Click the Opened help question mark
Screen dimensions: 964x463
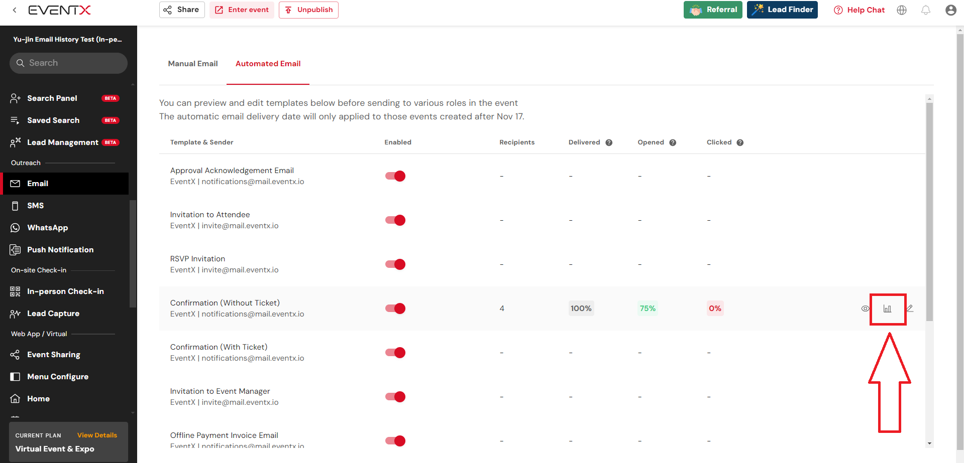[673, 142]
